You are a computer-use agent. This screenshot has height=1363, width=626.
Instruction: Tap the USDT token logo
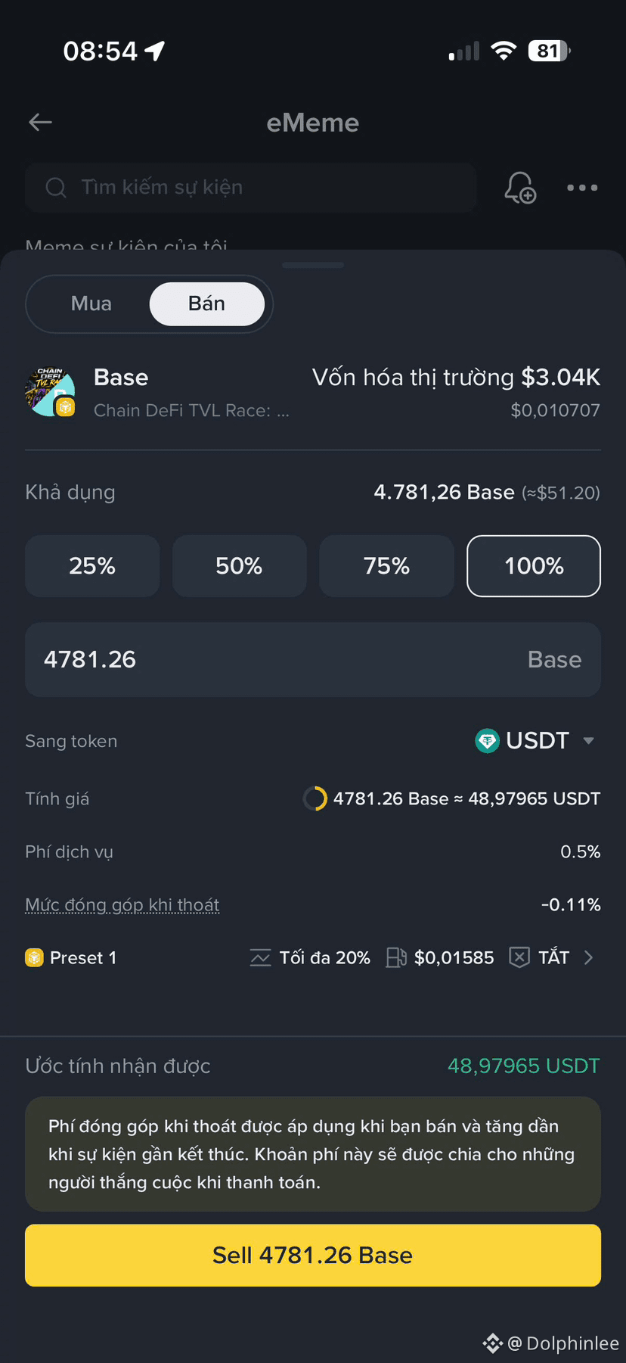487,741
